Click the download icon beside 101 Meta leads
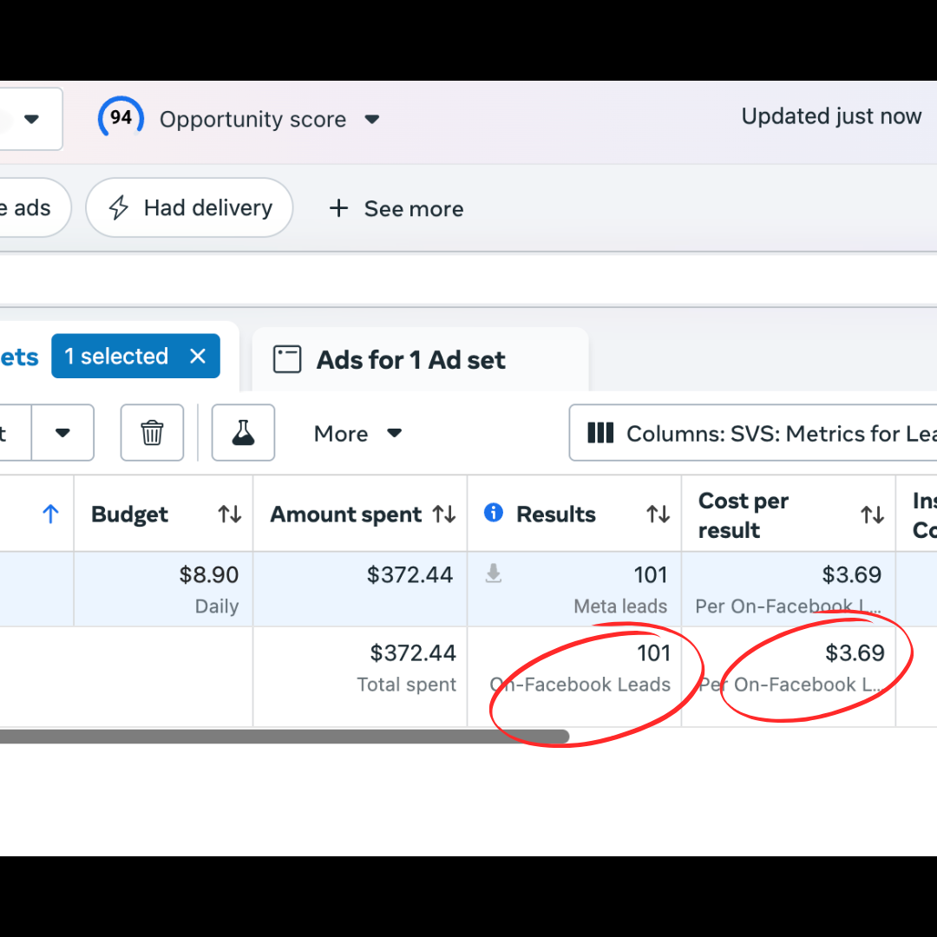Screen dimensions: 937x937 (493, 573)
